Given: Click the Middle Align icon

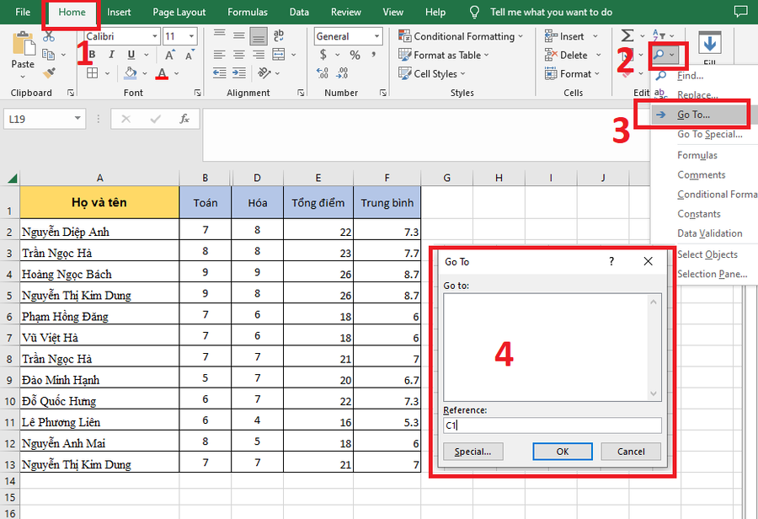Looking at the screenshot, I should [239, 35].
